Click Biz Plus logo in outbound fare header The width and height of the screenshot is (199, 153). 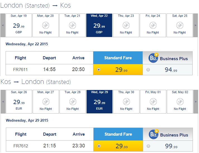coord(153,58)
